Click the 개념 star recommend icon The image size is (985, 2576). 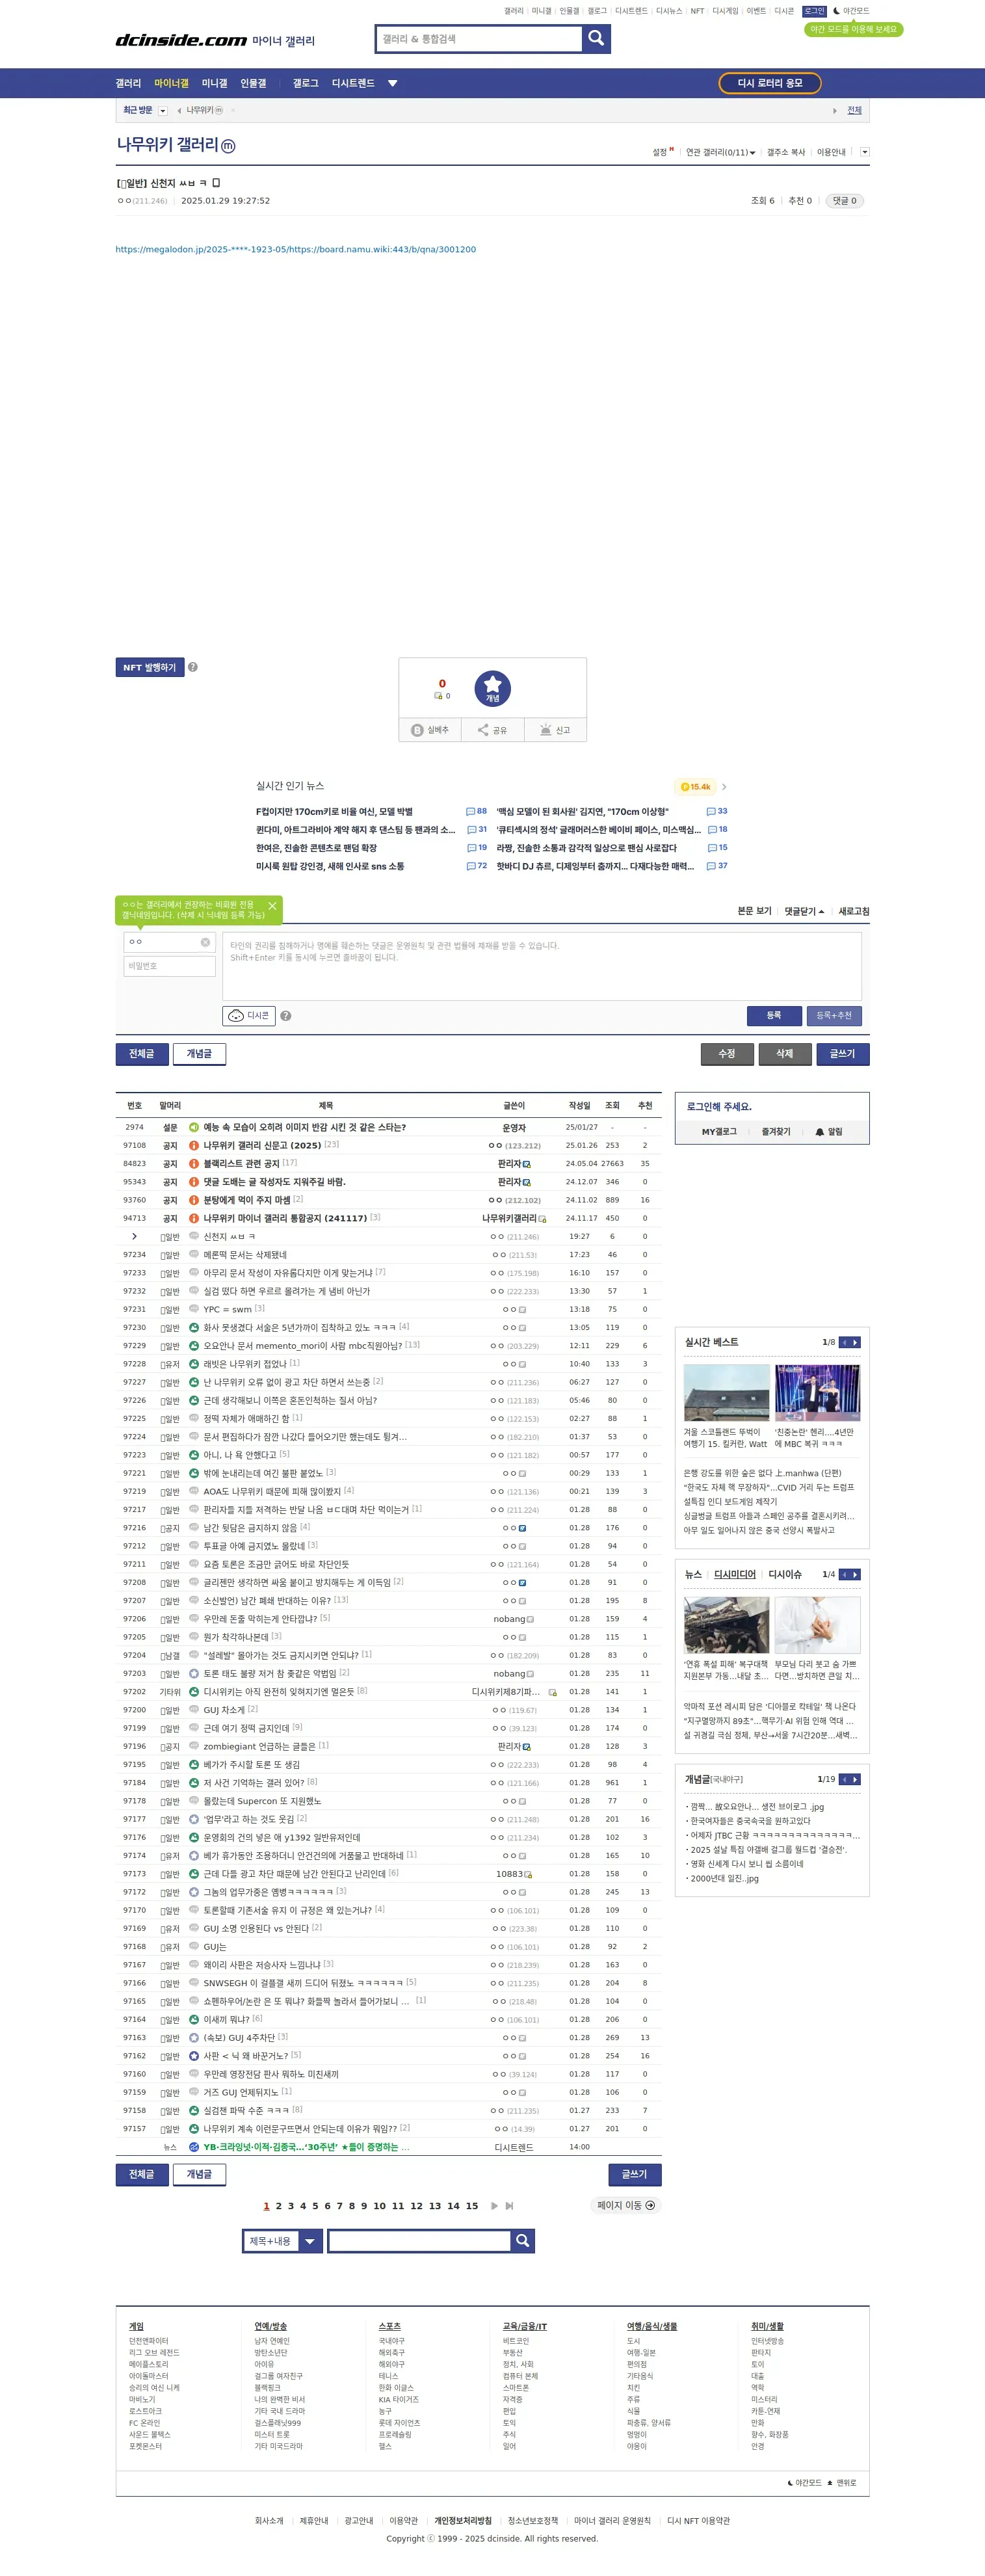coord(492,688)
